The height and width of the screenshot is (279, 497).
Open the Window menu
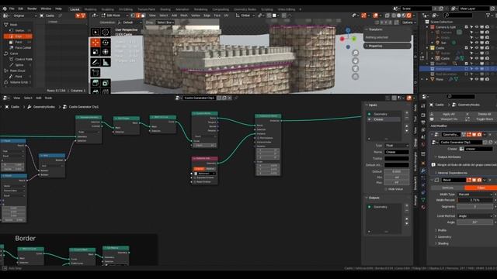coord(46,9)
